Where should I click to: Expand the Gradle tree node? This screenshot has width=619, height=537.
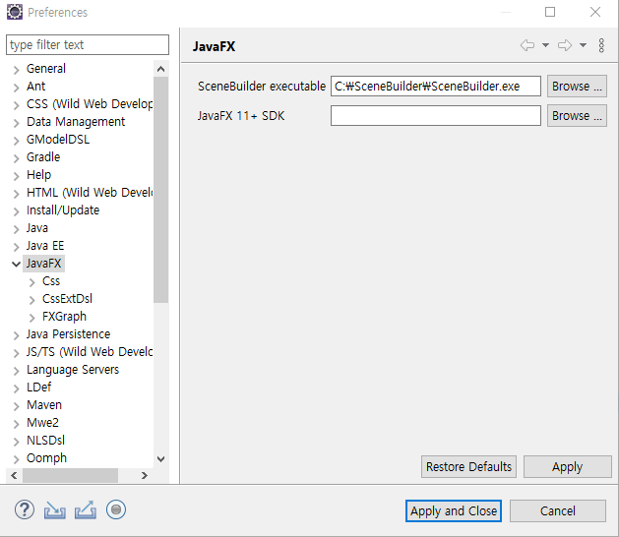click(x=16, y=158)
